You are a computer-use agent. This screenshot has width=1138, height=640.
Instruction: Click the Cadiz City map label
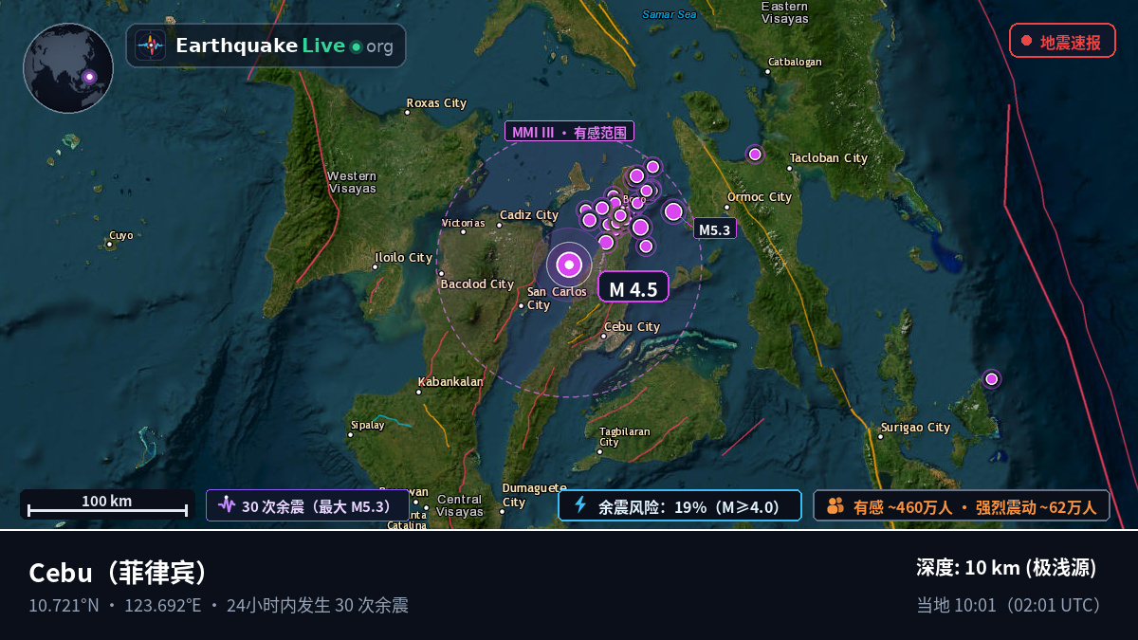coord(529,215)
